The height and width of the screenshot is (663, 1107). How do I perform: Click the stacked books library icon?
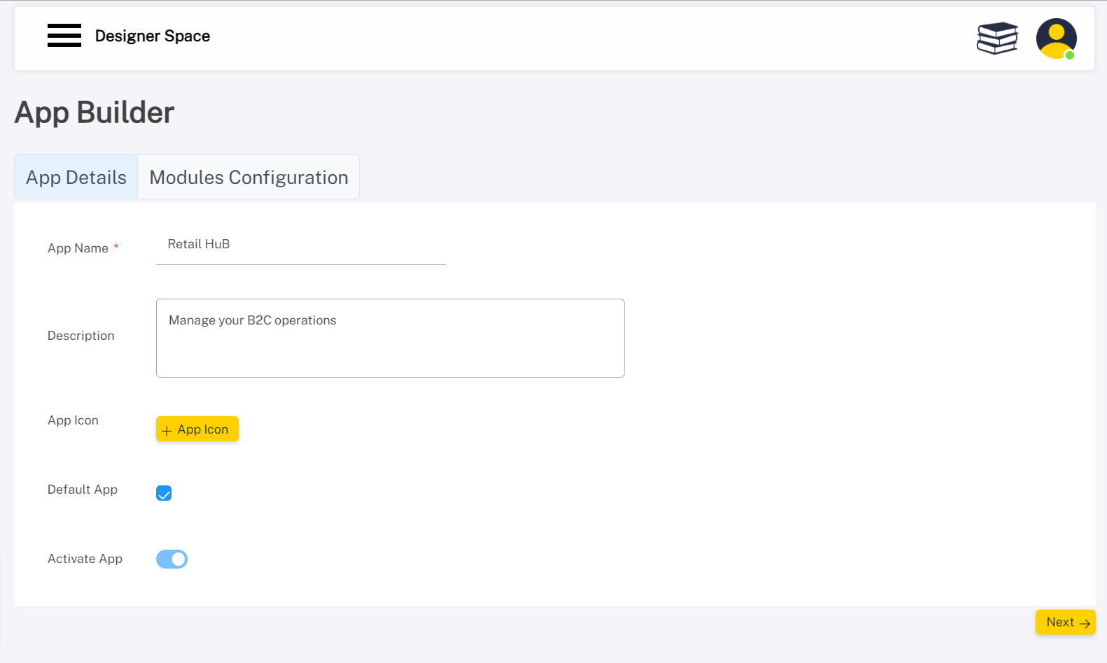(997, 38)
